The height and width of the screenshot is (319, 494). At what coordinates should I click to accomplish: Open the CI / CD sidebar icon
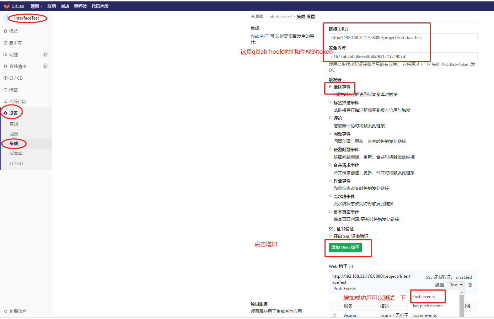[x=5, y=78]
